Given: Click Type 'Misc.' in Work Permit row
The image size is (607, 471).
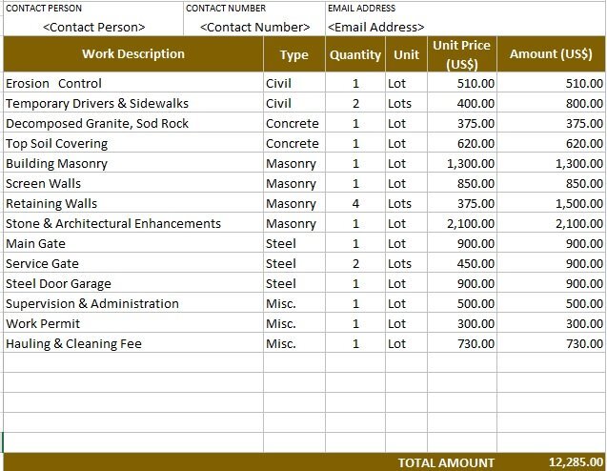Looking at the screenshot, I should [x=294, y=322].
